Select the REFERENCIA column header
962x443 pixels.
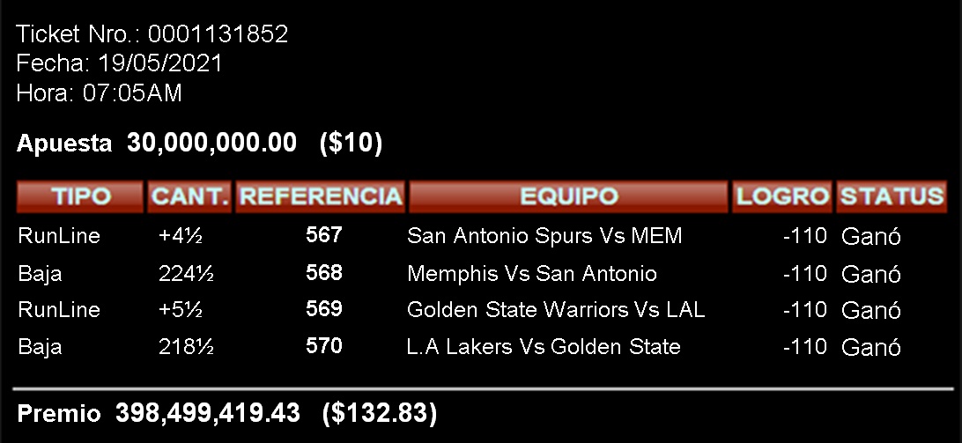pos(321,196)
